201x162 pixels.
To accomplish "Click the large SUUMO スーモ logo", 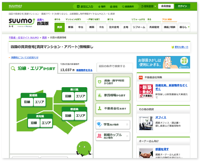I will [22, 23].
